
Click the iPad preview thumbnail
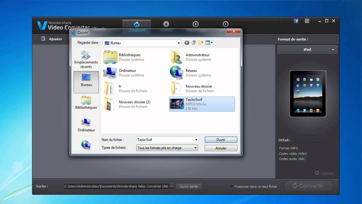click(308, 94)
